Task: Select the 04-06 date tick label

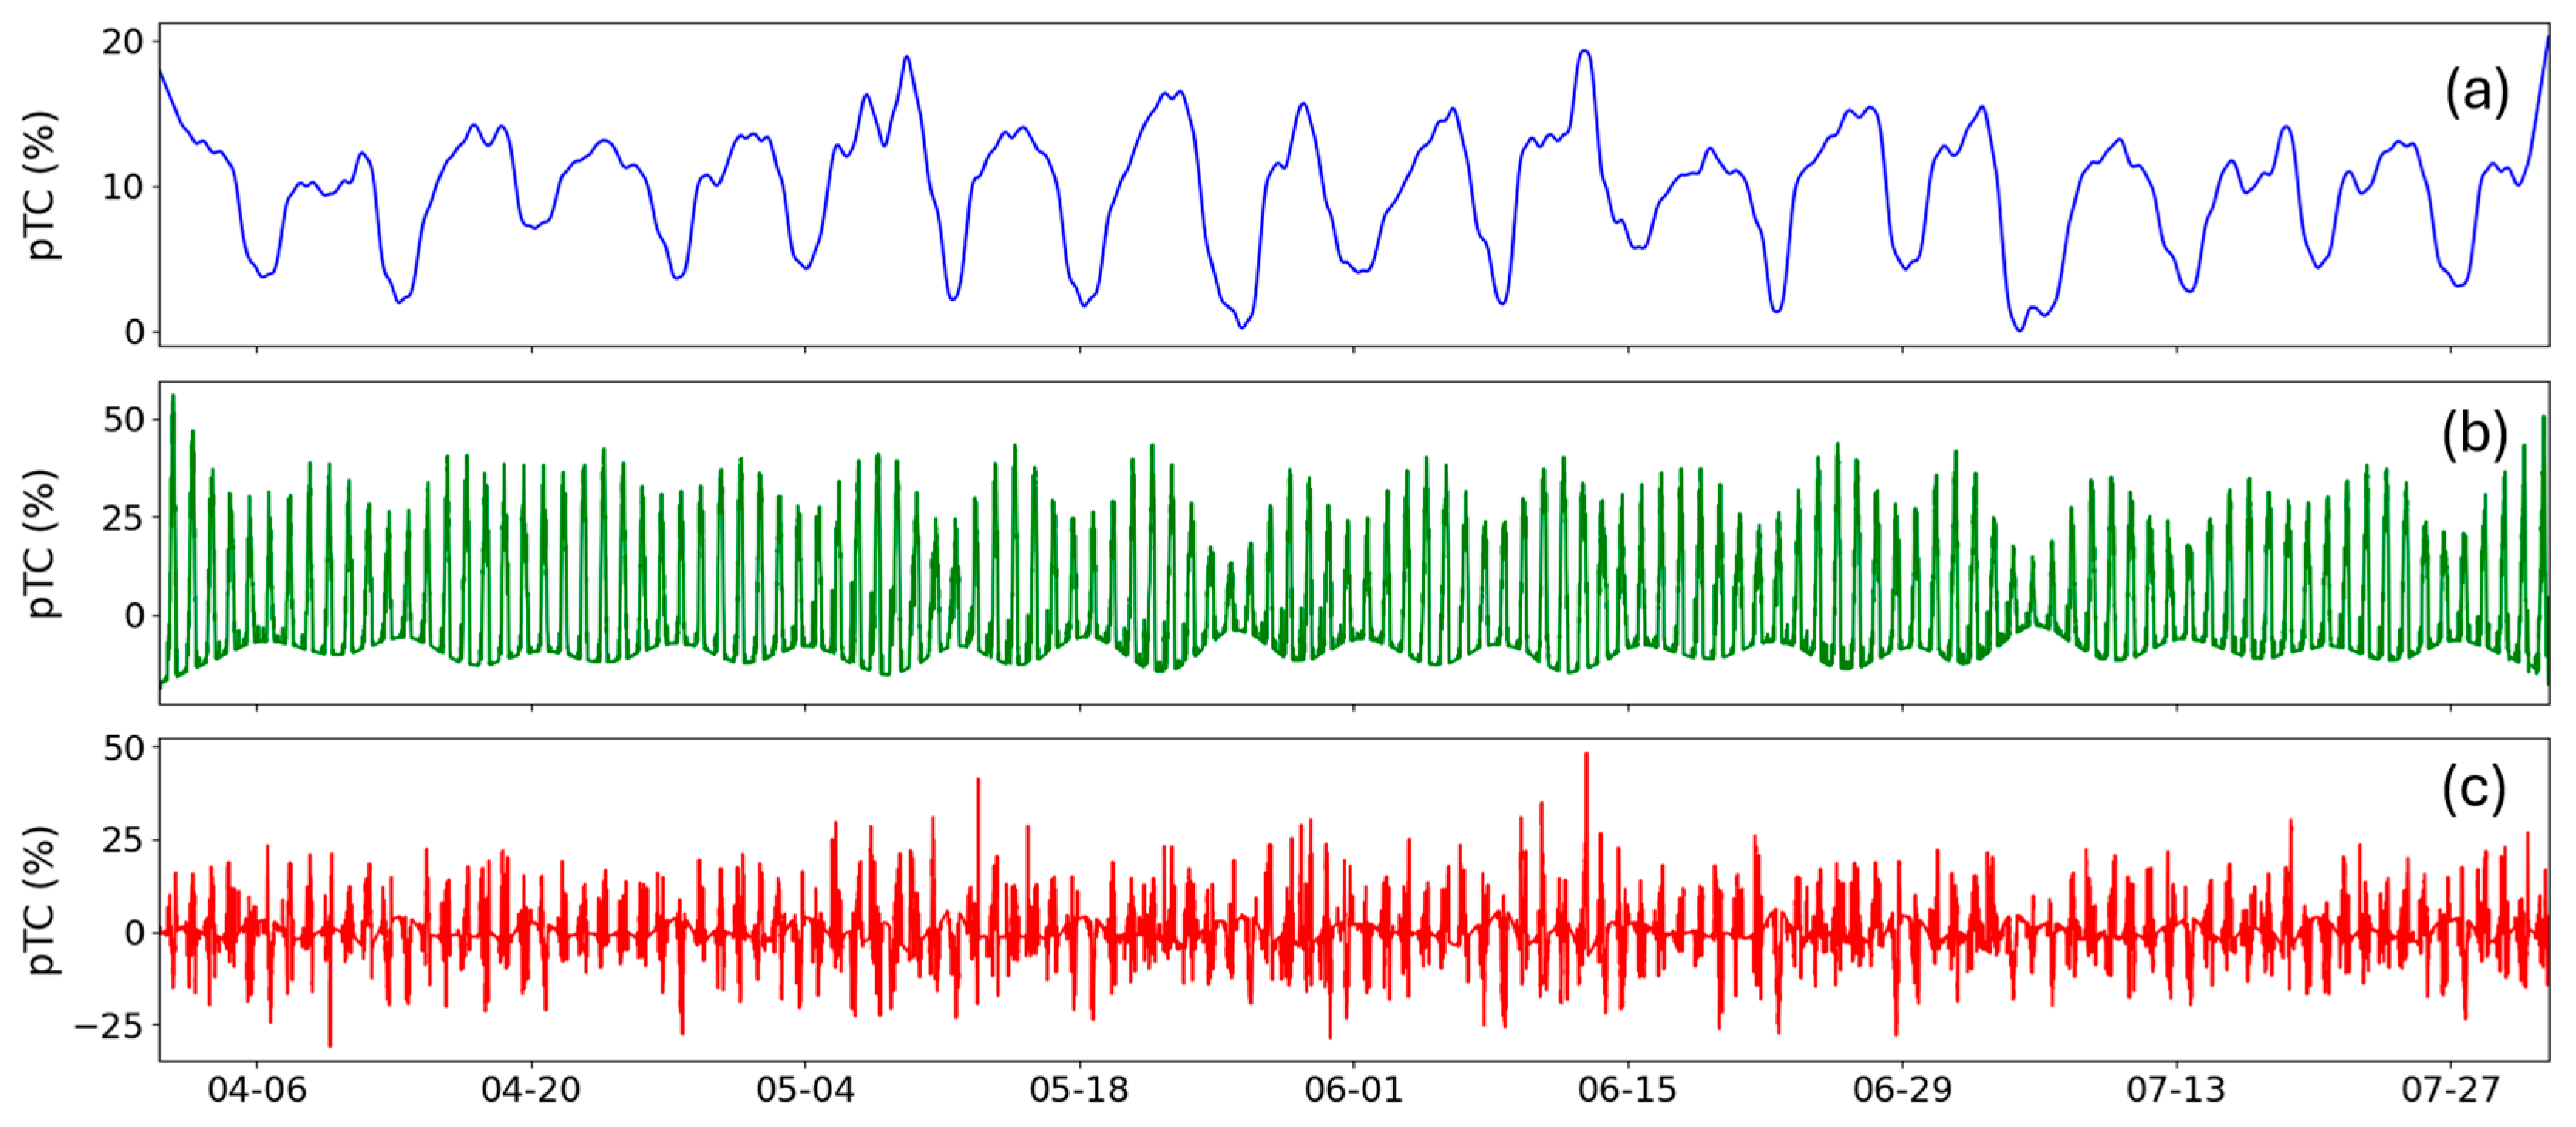Action: 257,1090
